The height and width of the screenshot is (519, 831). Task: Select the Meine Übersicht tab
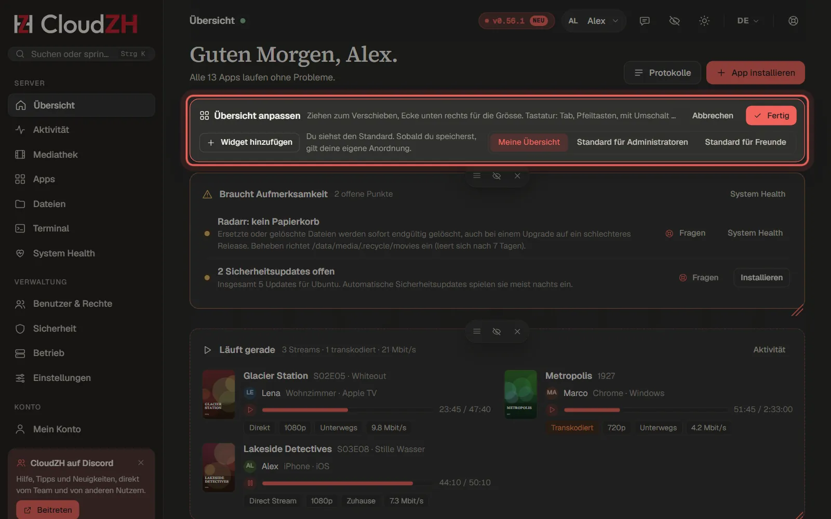pyautogui.click(x=529, y=142)
